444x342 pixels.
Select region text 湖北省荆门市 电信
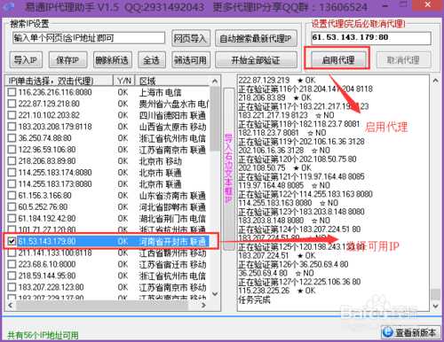click(x=172, y=219)
